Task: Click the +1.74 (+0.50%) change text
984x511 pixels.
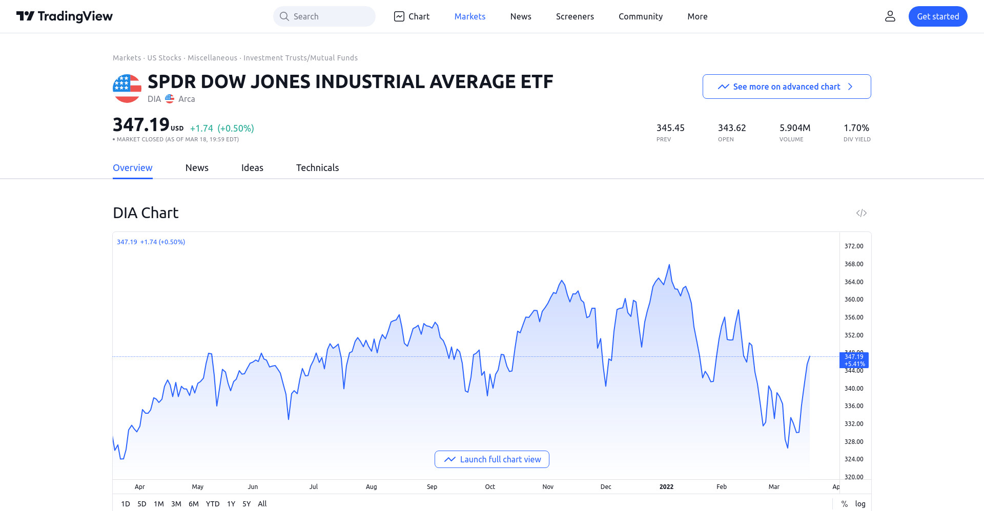Action: pyautogui.click(x=222, y=129)
